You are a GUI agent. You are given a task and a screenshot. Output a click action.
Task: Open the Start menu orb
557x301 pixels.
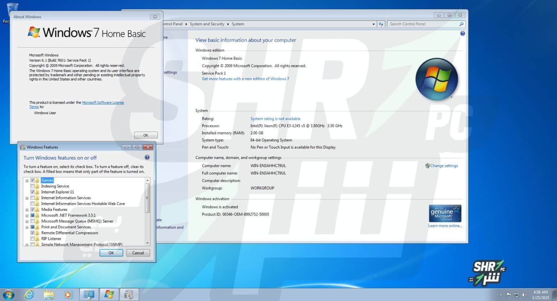8,294
